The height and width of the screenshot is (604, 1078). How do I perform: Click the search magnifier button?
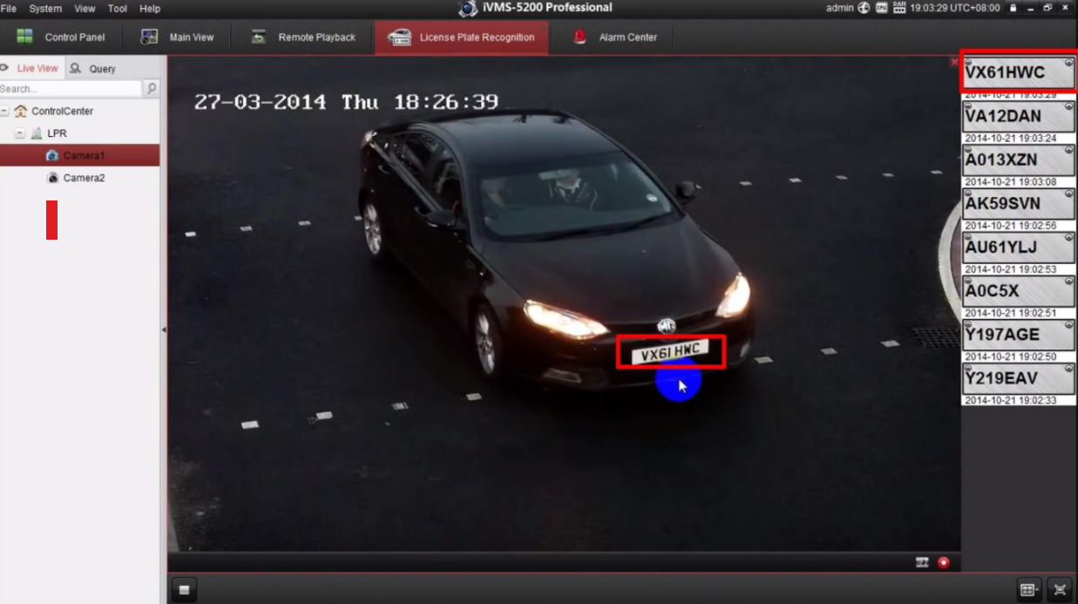150,88
